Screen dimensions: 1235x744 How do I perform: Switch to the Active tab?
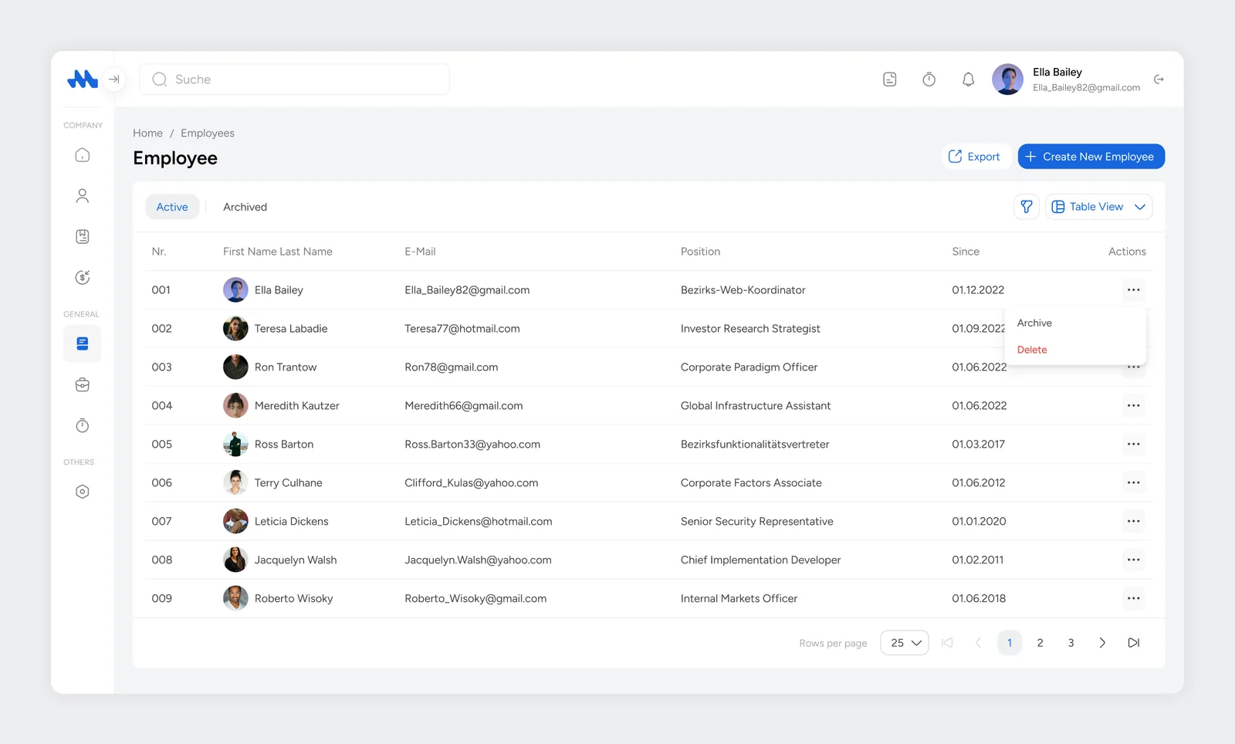(172, 207)
